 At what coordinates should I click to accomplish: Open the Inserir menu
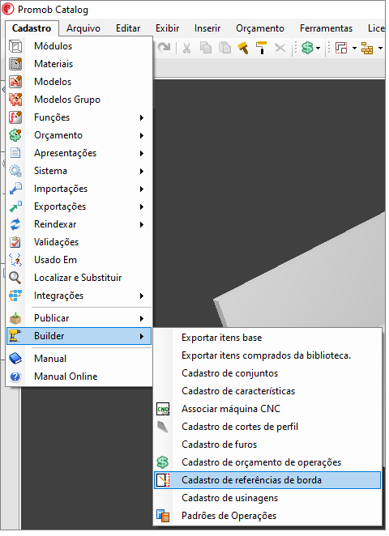[x=207, y=28]
